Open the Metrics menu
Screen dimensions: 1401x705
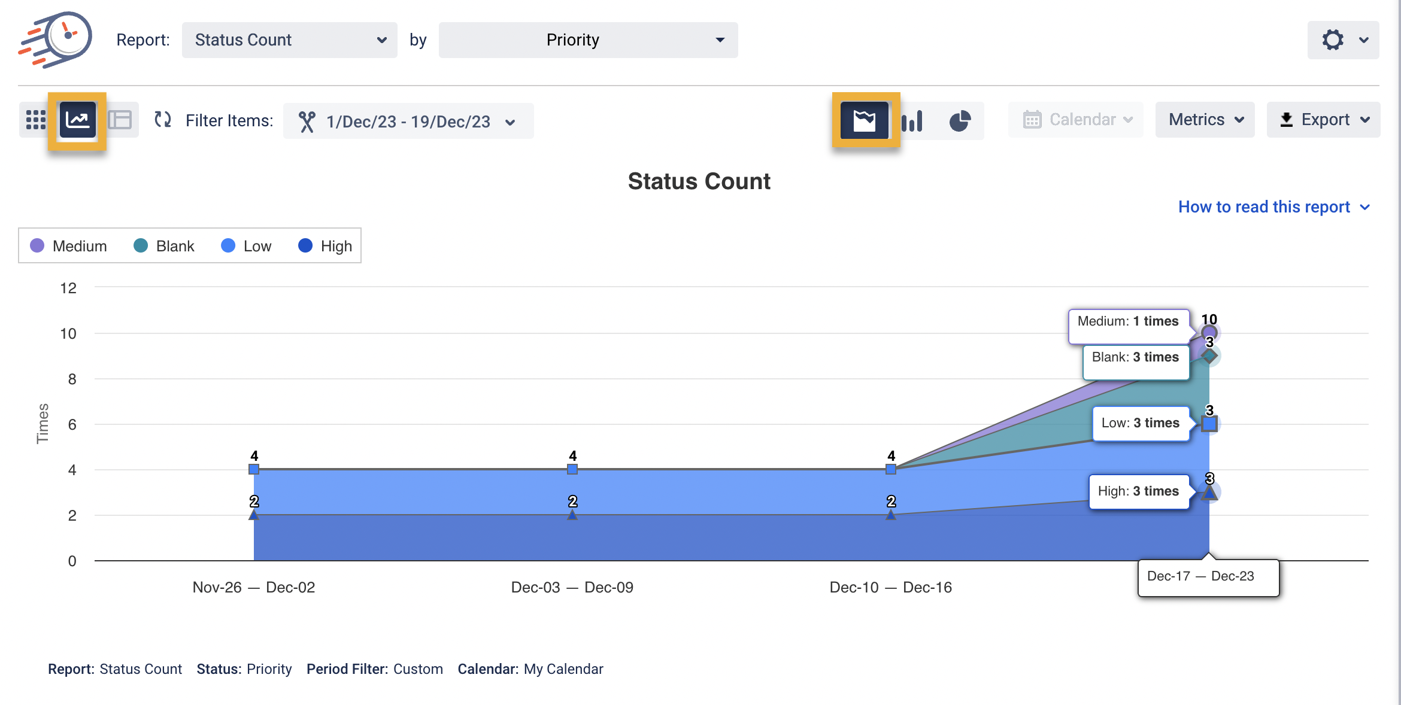(x=1205, y=120)
